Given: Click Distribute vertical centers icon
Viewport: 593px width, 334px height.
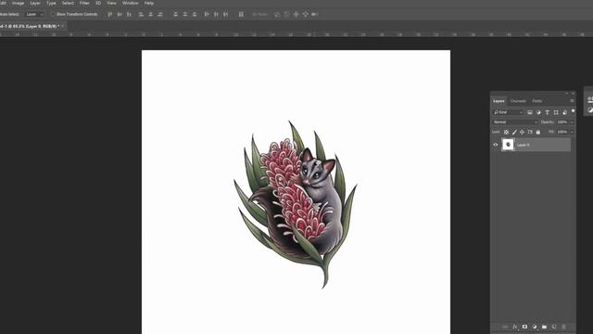Looking at the screenshot, I should [x=185, y=15].
